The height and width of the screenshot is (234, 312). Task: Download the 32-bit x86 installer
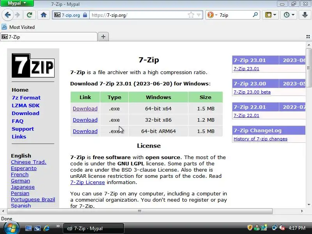[85, 120]
